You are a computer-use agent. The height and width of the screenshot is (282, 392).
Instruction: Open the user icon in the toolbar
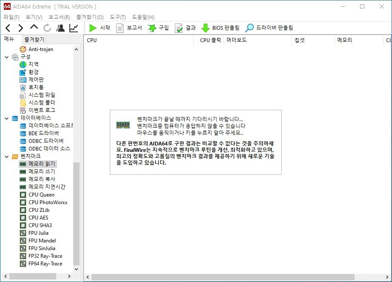pyautogui.click(x=60, y=28)
